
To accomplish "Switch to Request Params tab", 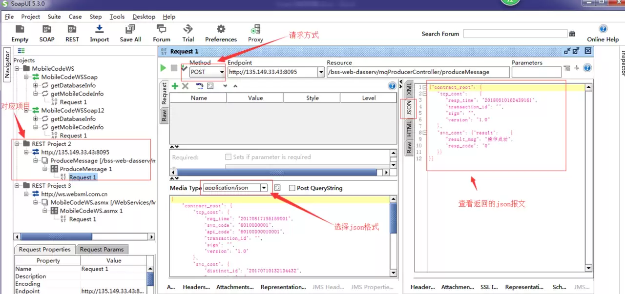I will coord(102,249).
